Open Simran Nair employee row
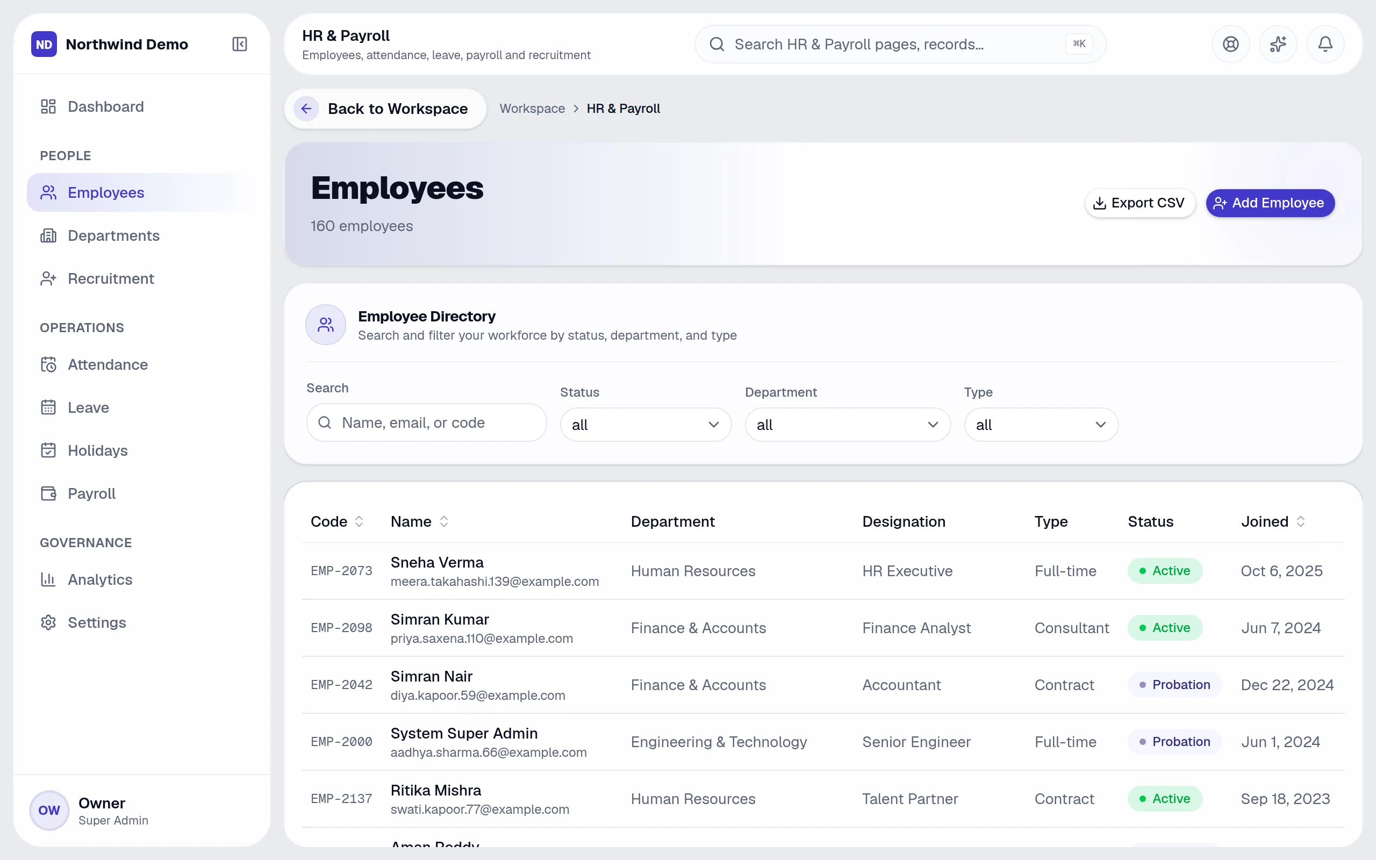 (x=823, y=685)
